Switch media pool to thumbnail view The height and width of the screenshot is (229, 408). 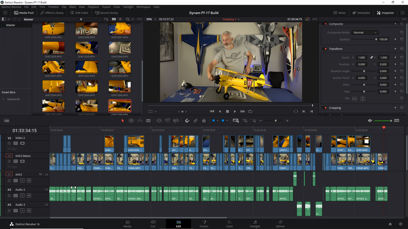(114, 19)
